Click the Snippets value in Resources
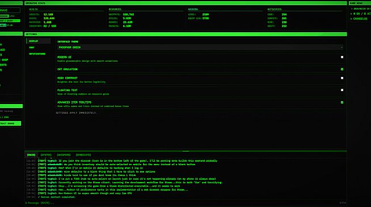Image resolution: width=371 pixels, height=207 pixels. (x=128, y=15)
